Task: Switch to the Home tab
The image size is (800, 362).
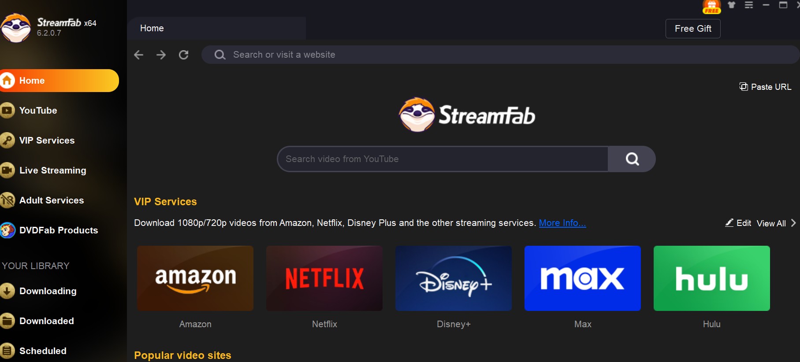Action: click(x=216, y=28)
